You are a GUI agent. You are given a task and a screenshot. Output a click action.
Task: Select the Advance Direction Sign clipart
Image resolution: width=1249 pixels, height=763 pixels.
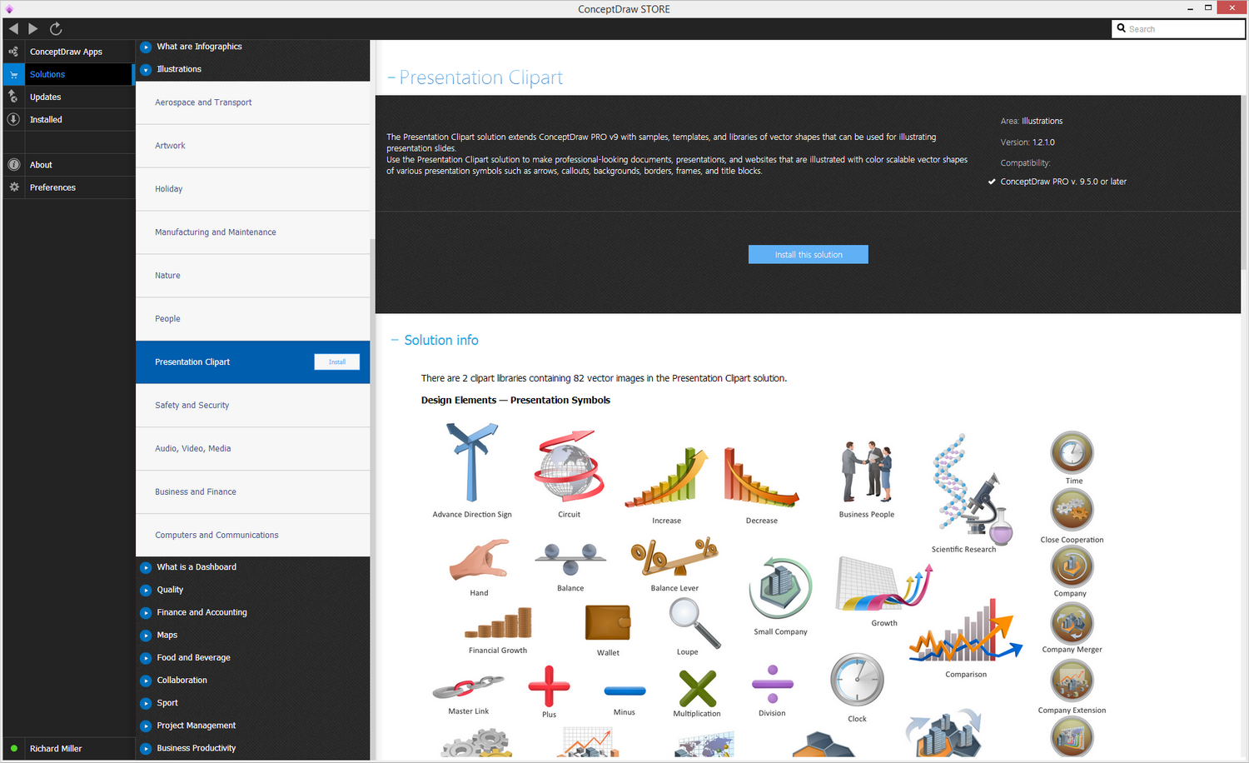tap(472, 463)
